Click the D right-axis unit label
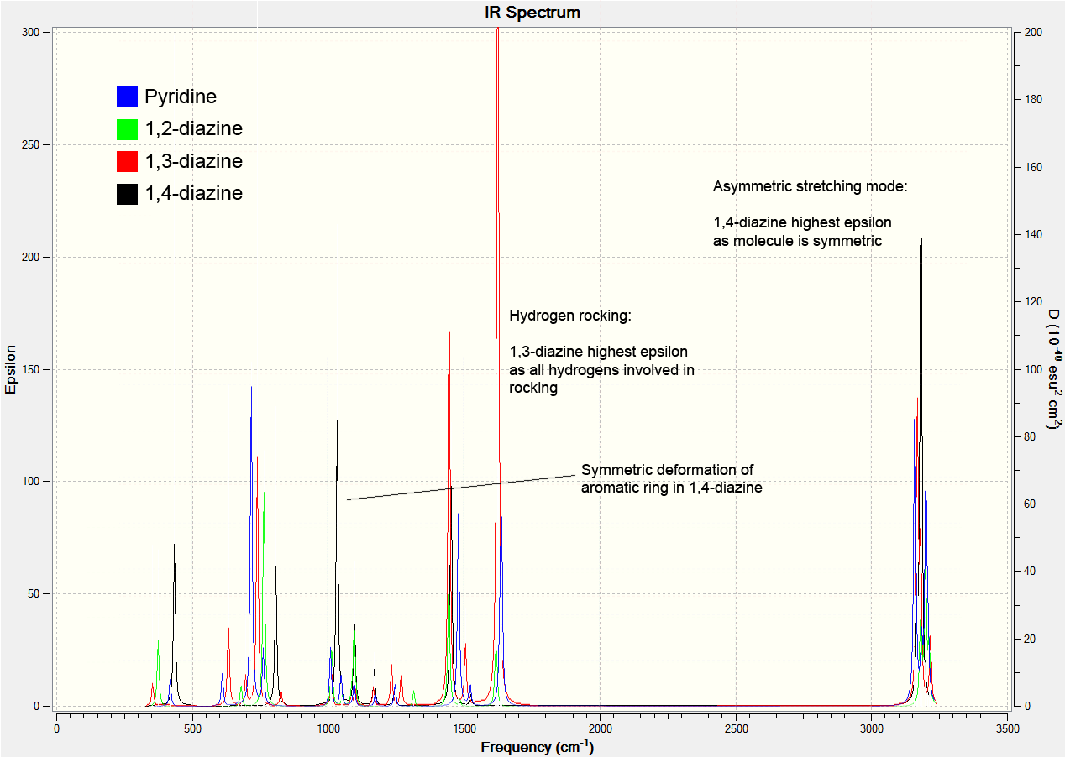This screenshot has height=757, width=1065. [x=1052, y=370]
